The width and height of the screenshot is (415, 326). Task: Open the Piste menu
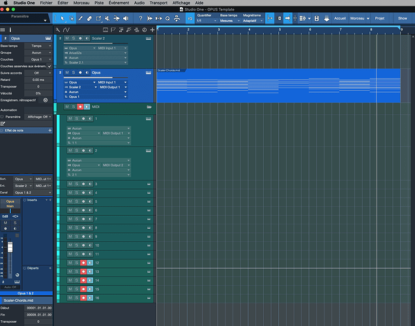point(99,3)
